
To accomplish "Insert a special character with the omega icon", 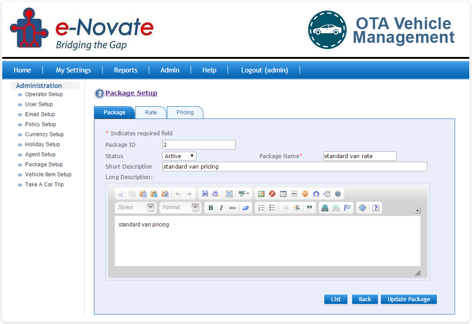I will (316, 193).
